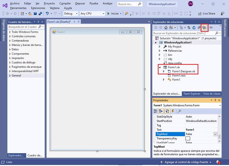Collapse the Form1.vb node
Image resolution: width=229 pixels, height=166 pixels.
[x=160, y=67]
